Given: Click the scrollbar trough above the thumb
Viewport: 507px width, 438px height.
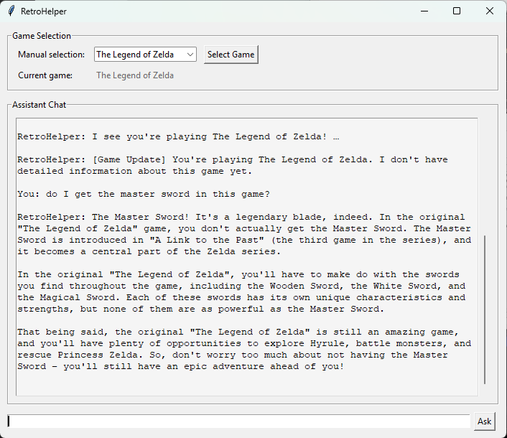Looking at the screenshot, I should pos(485,176).
